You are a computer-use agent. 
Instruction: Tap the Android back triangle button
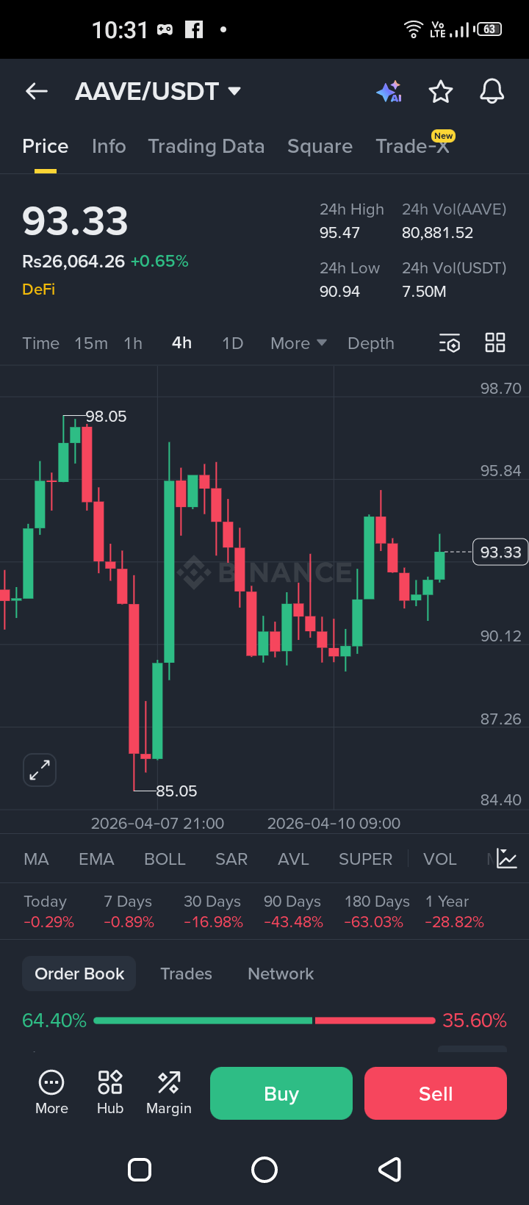(389, 1169)
